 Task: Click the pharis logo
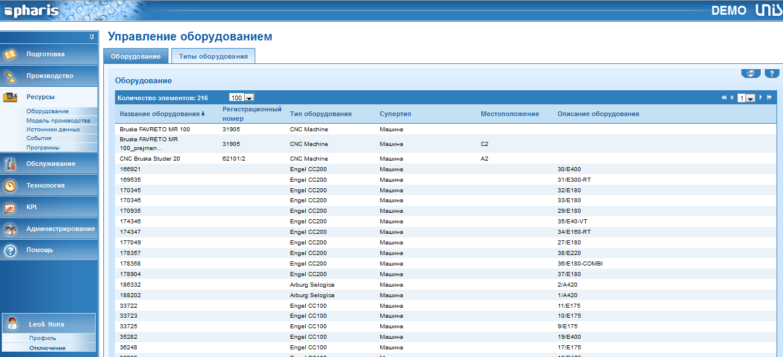pos(32,10)
